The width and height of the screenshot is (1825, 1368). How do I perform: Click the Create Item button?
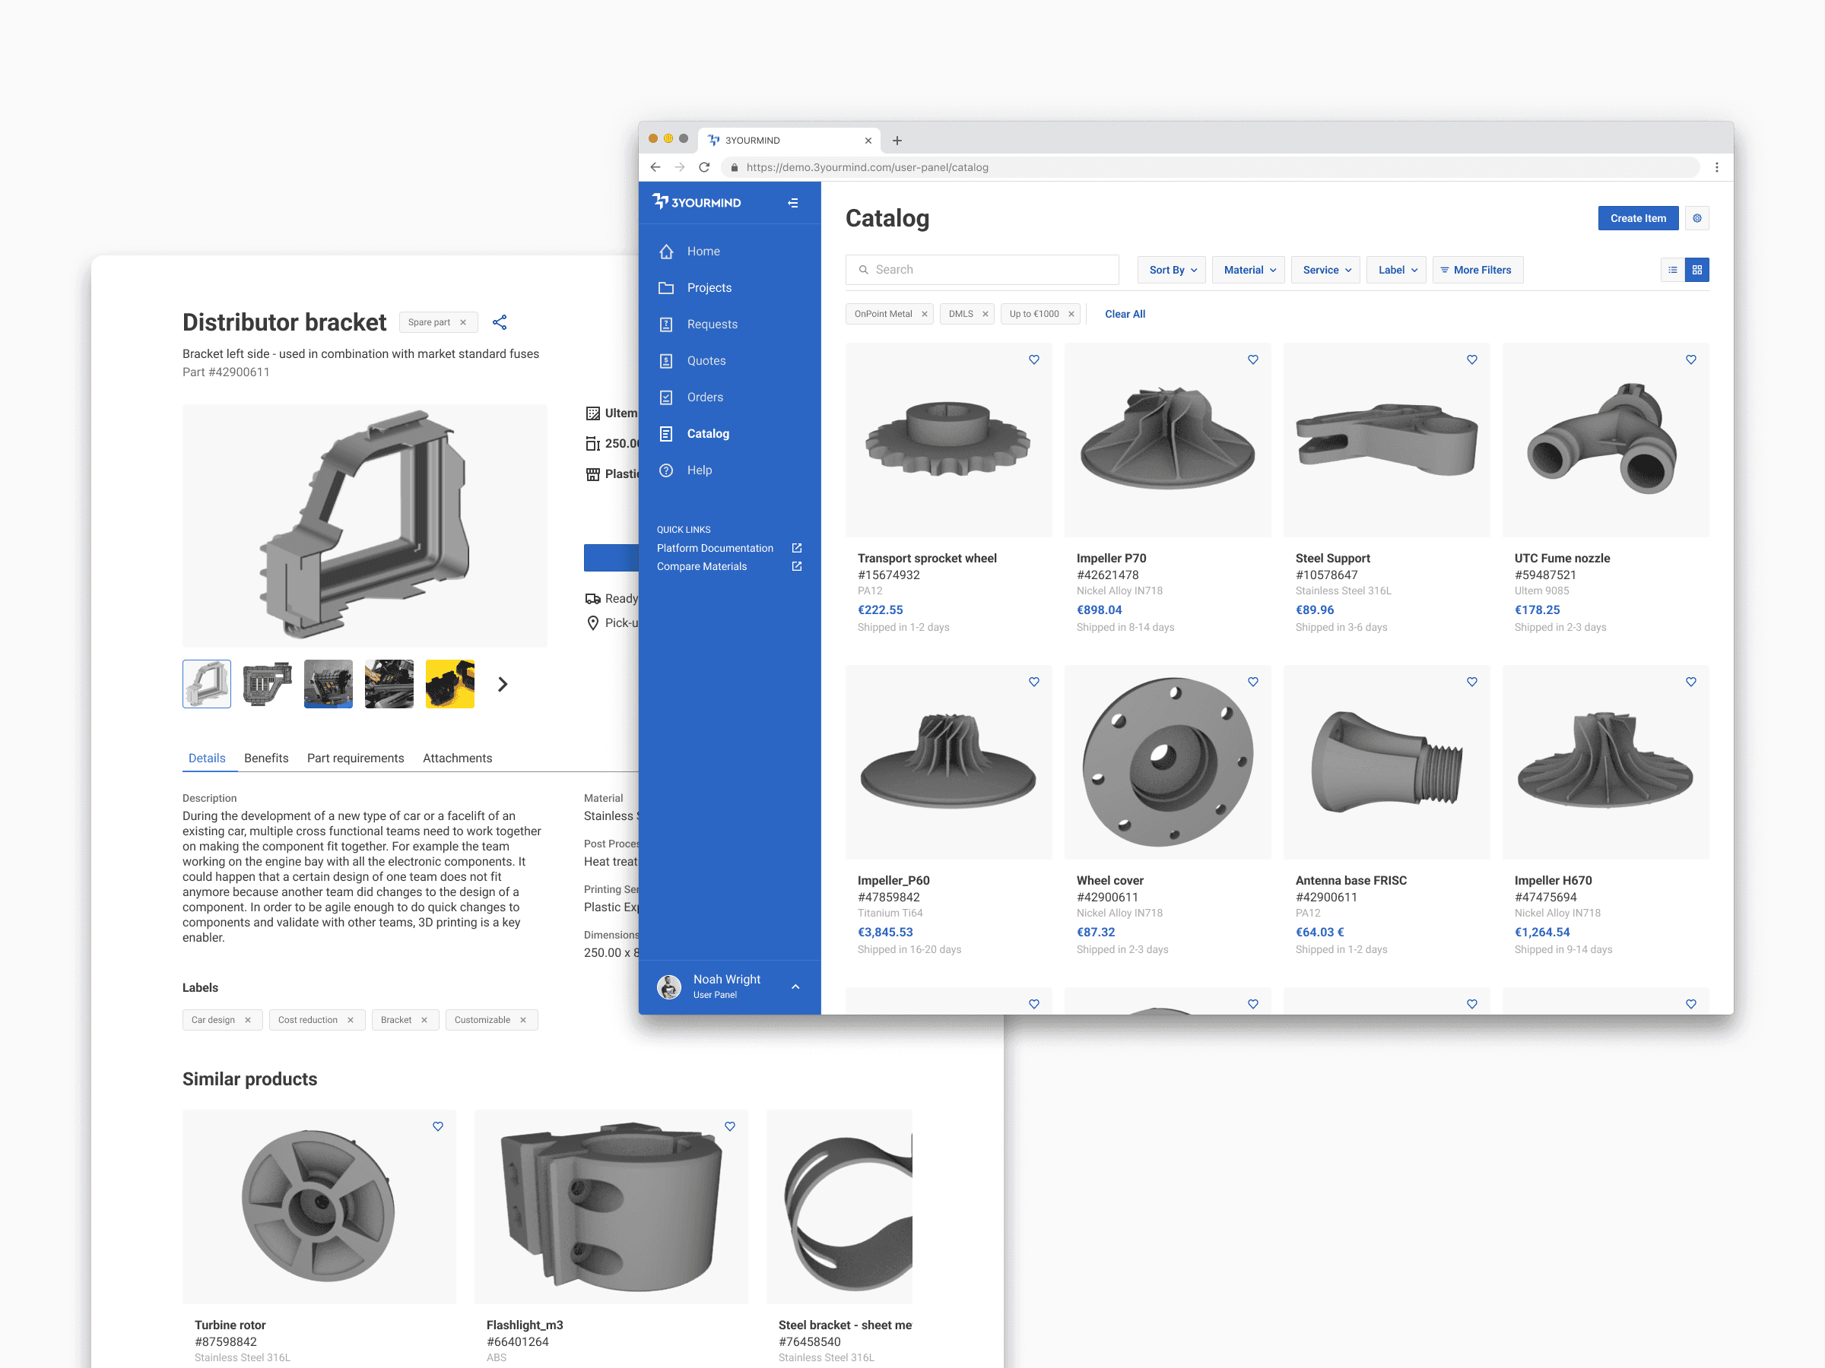pos(1637,219)
